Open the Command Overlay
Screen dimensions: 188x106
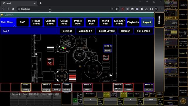183,92
